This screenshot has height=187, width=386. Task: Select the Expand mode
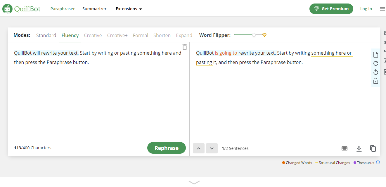click(184, 35)
